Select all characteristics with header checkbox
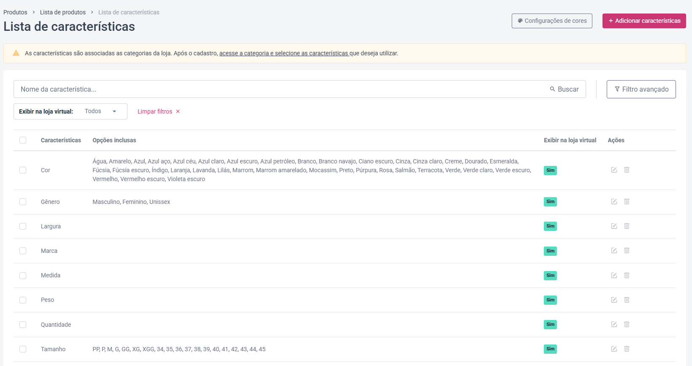Screen dimensions: 692x366 23,140
